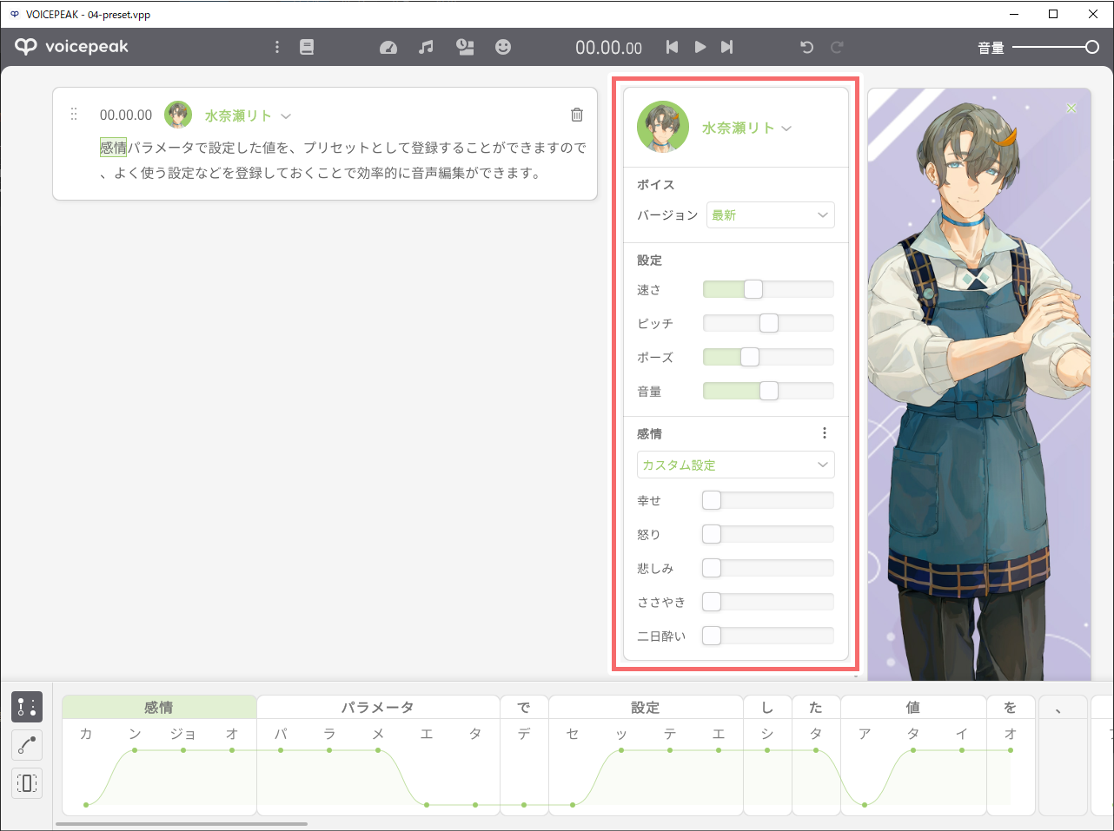This screenshot has width=1114, height=831.
Task: Select the を word segment
Action: (x=1011, y=707)
